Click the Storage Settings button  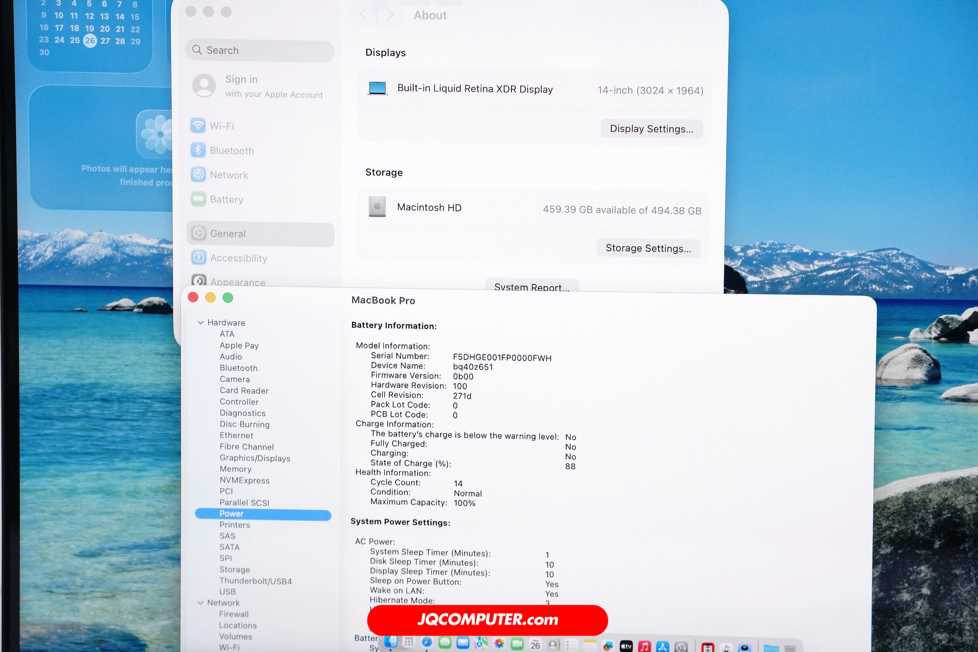(x=648, y=248)
